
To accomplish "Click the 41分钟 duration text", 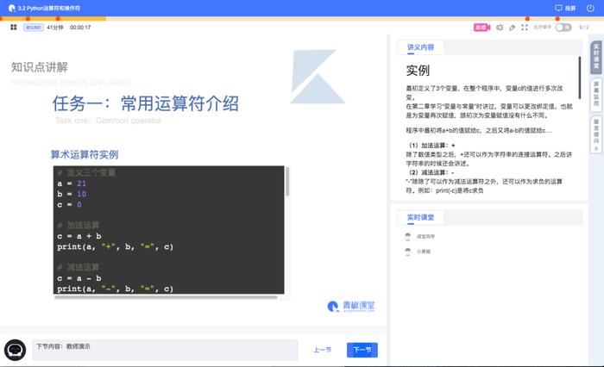I will [54, 28].
